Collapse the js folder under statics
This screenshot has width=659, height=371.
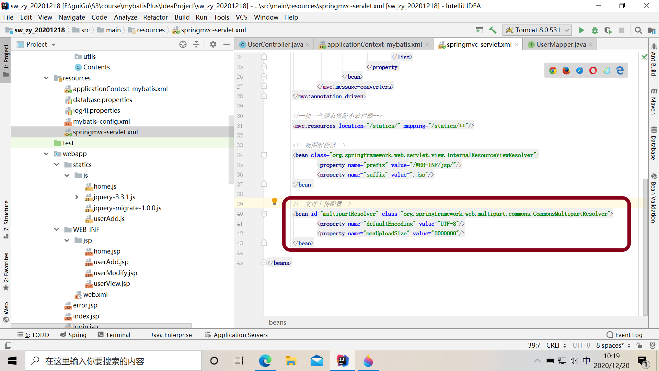[x=67, y=175]
